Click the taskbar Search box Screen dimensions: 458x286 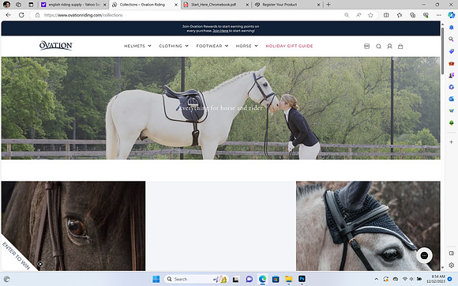click(197, 279)
